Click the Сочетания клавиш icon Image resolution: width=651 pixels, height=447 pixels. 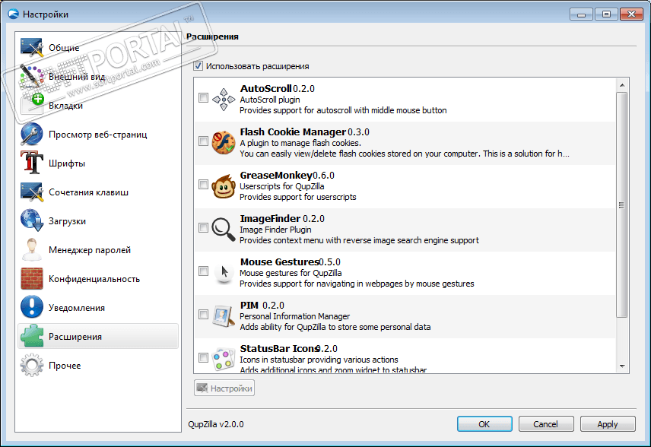pos(31,192)
